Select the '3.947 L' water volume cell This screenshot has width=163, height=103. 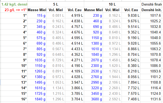tap(75, 82)
